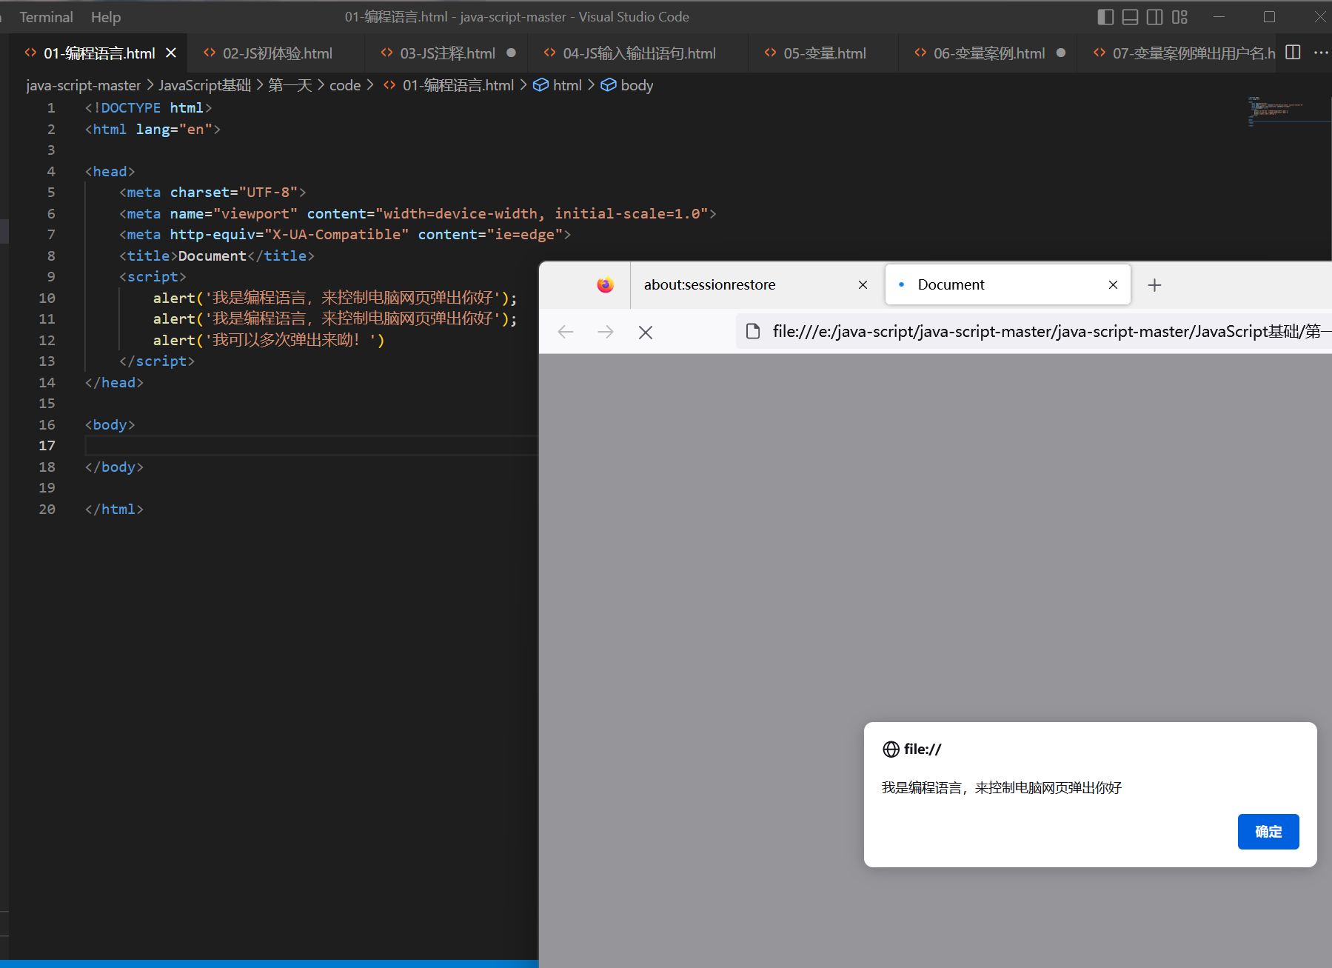Viewport: 1332px width, 968px height.
Task: Close the 01-编程语言.html editor tab
Action: [171, 53]
